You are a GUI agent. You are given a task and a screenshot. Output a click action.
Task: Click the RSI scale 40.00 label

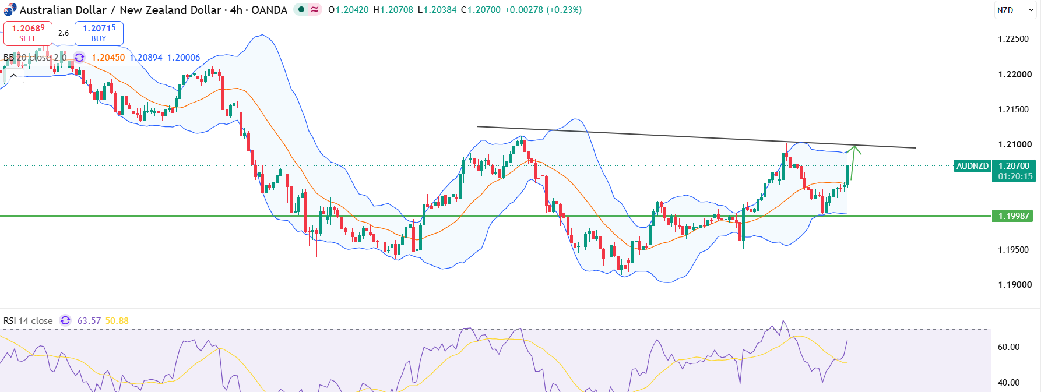(1008, 383)
